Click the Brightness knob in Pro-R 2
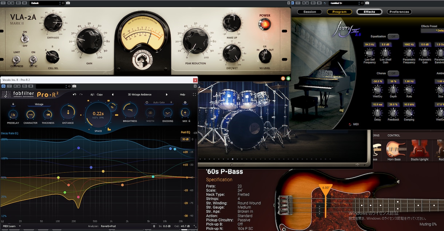Viewport: 444px width, 231px height. click(130, 110)
